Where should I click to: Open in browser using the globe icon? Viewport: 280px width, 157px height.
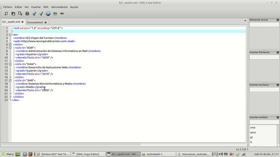tap(48, 14)
